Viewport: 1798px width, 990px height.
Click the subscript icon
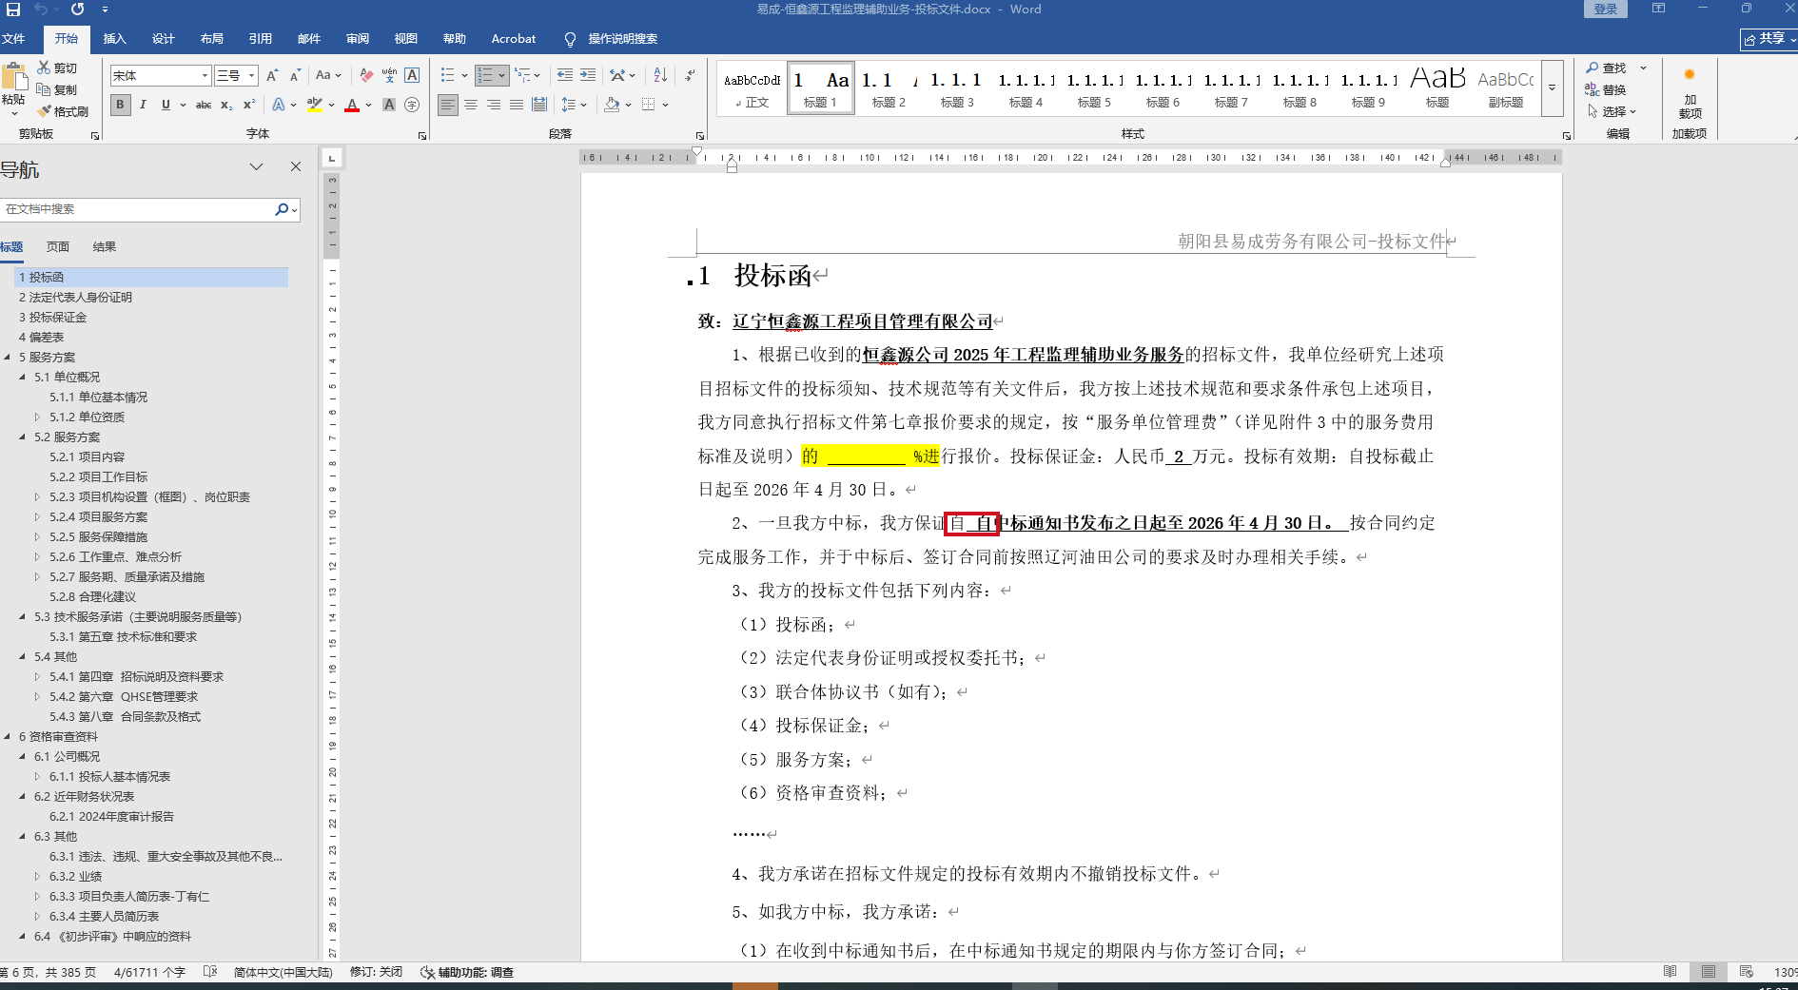click(226, 105)
